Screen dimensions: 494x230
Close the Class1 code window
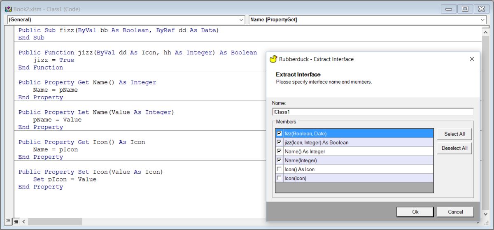pos(481,9)
